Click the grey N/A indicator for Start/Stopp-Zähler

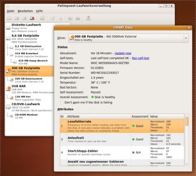pos(133,152)
